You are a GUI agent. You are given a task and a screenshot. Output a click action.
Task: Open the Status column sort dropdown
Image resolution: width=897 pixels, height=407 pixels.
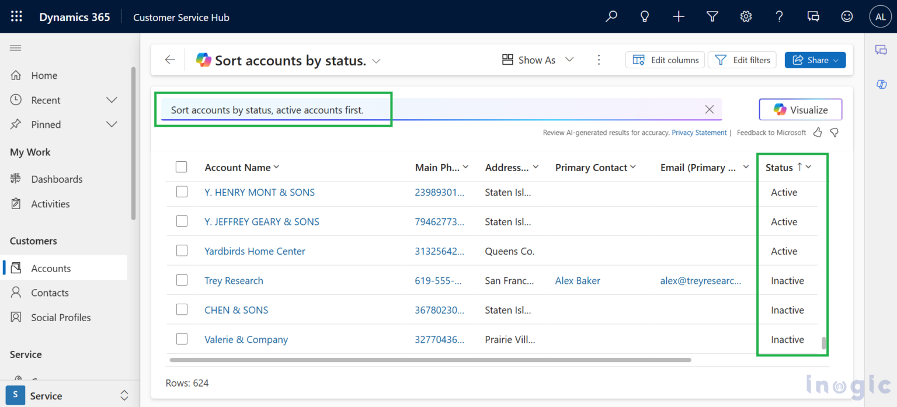(809, 167)
